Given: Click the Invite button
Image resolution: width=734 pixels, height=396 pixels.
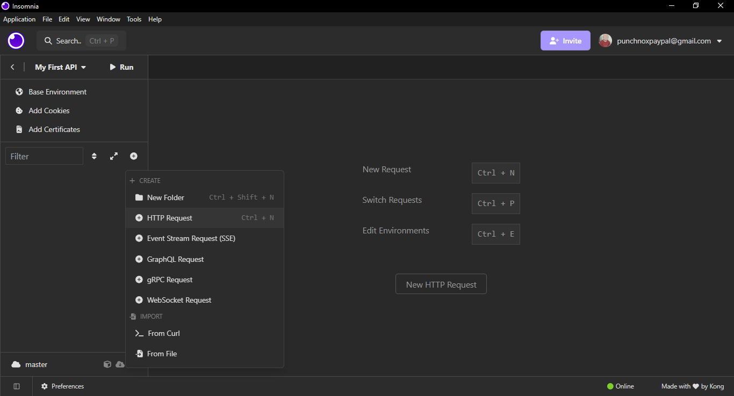Looking at the screenshot, I should click(x=565, y=41).
